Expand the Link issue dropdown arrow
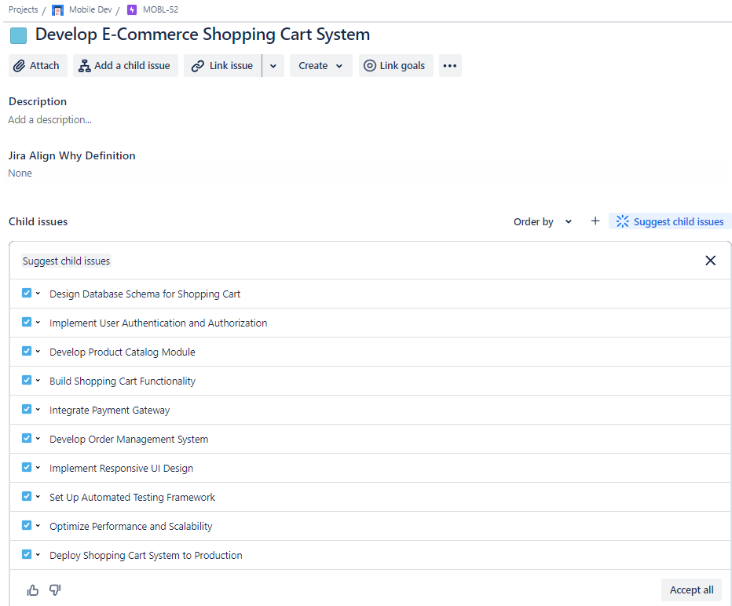Screen dimensions: 732x606 coord(273,66)
